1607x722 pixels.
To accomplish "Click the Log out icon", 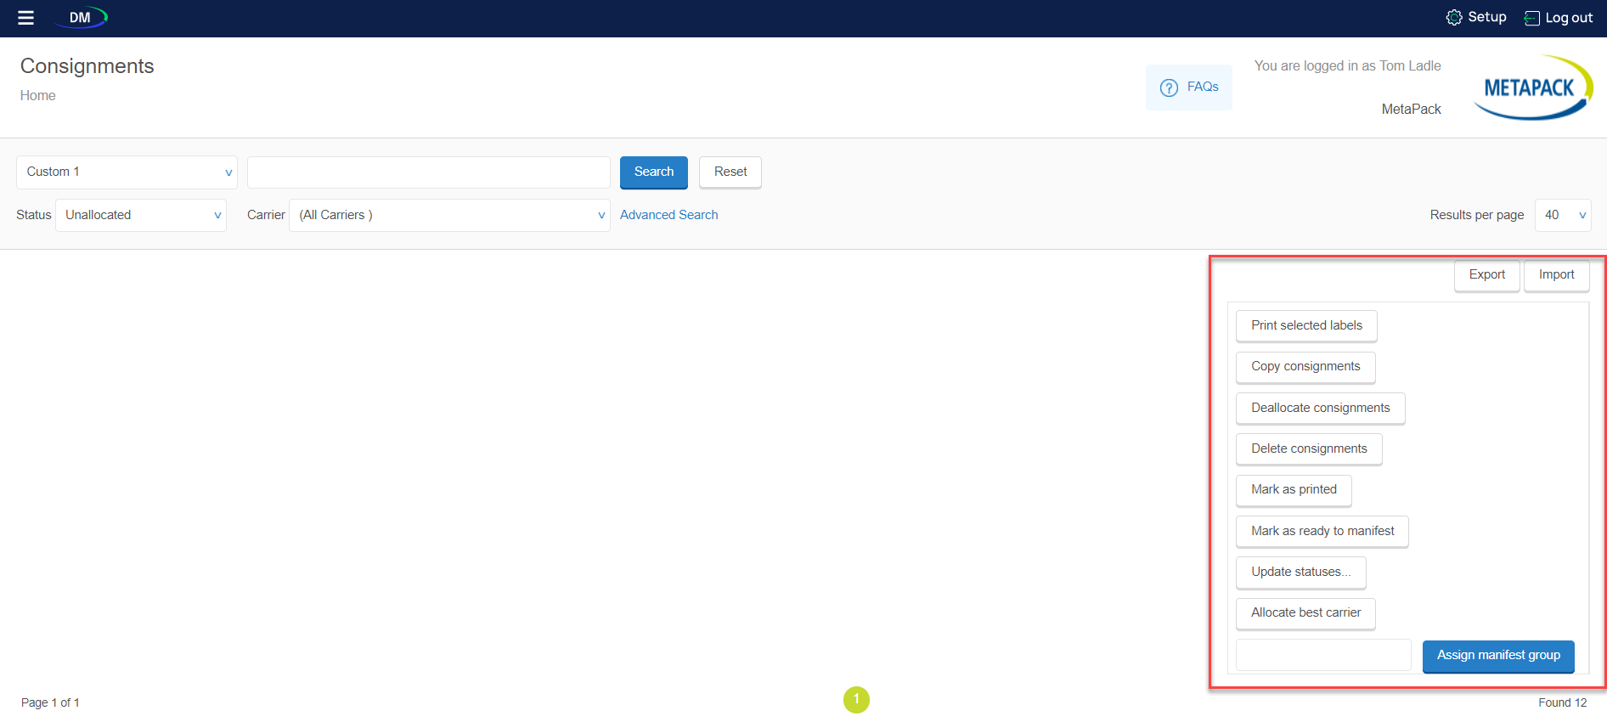I will tap(1531, 18).
